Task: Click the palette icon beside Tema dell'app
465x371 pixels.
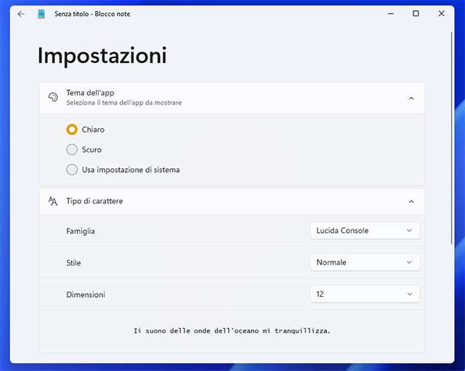Action: [53, 97]
